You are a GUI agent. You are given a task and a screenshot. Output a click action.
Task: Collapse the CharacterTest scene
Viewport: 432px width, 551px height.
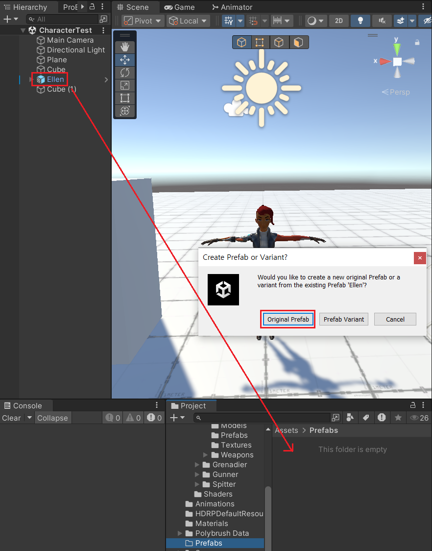23,30
